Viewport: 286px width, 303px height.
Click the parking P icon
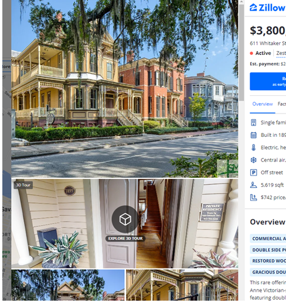[x=253, y=173]
